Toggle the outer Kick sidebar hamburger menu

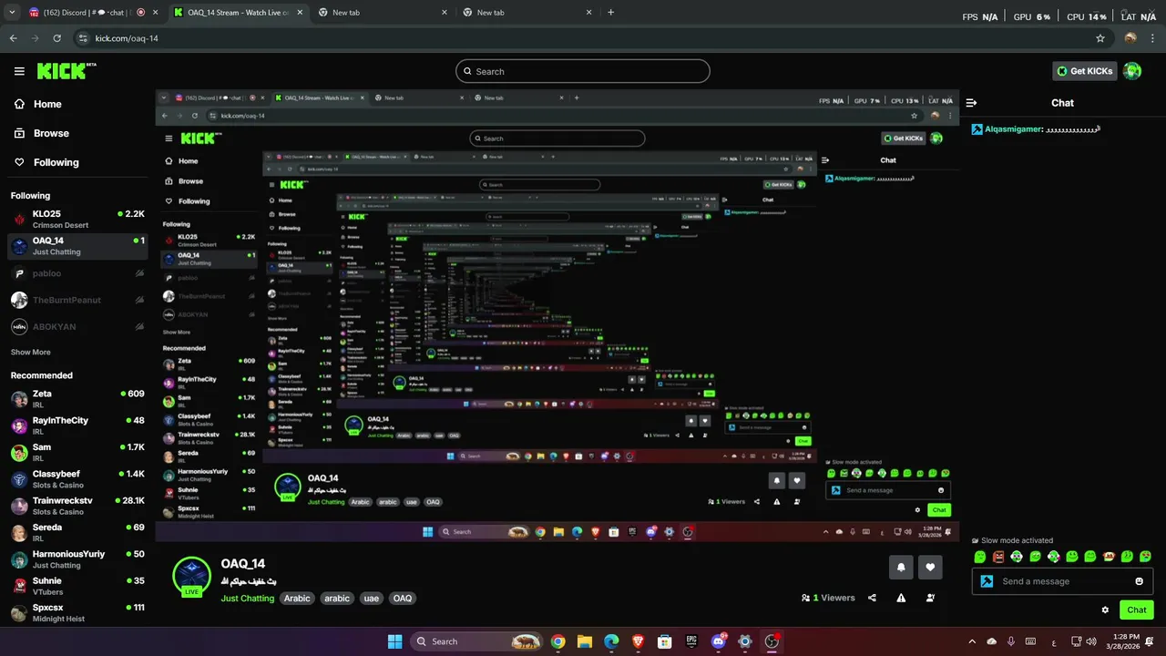click(x=19, y=71)
